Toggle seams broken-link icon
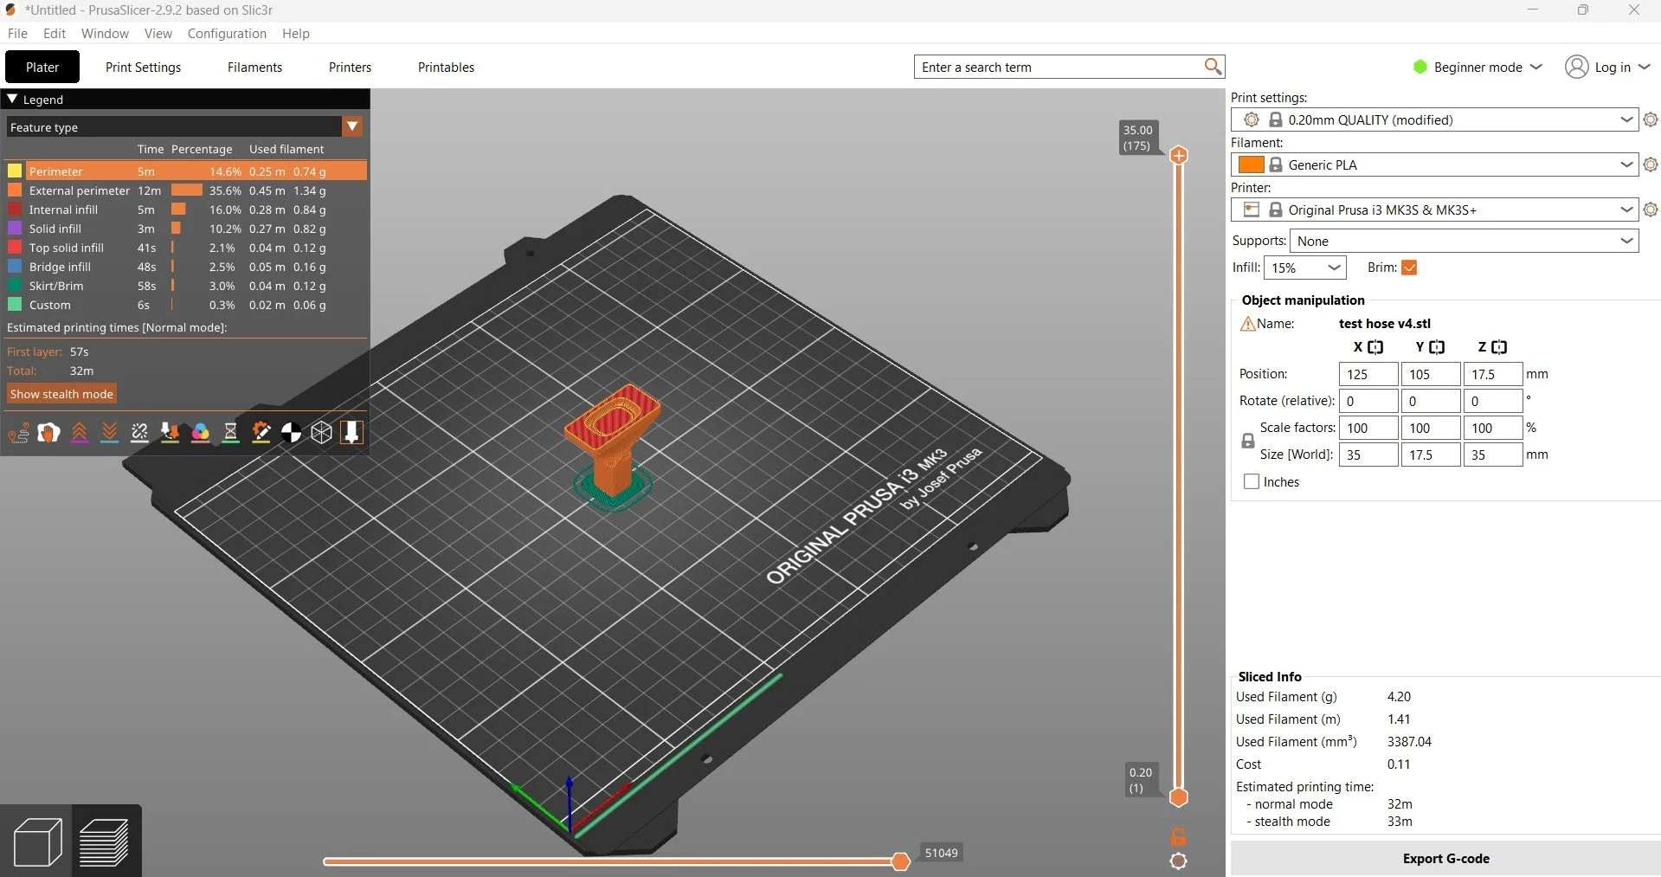This screenshot has height=877, width=1661. pos(140,432)
